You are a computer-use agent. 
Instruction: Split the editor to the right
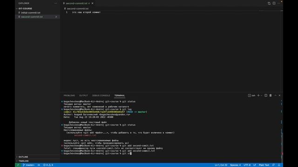pyautogui.click(x=274, y=3)
